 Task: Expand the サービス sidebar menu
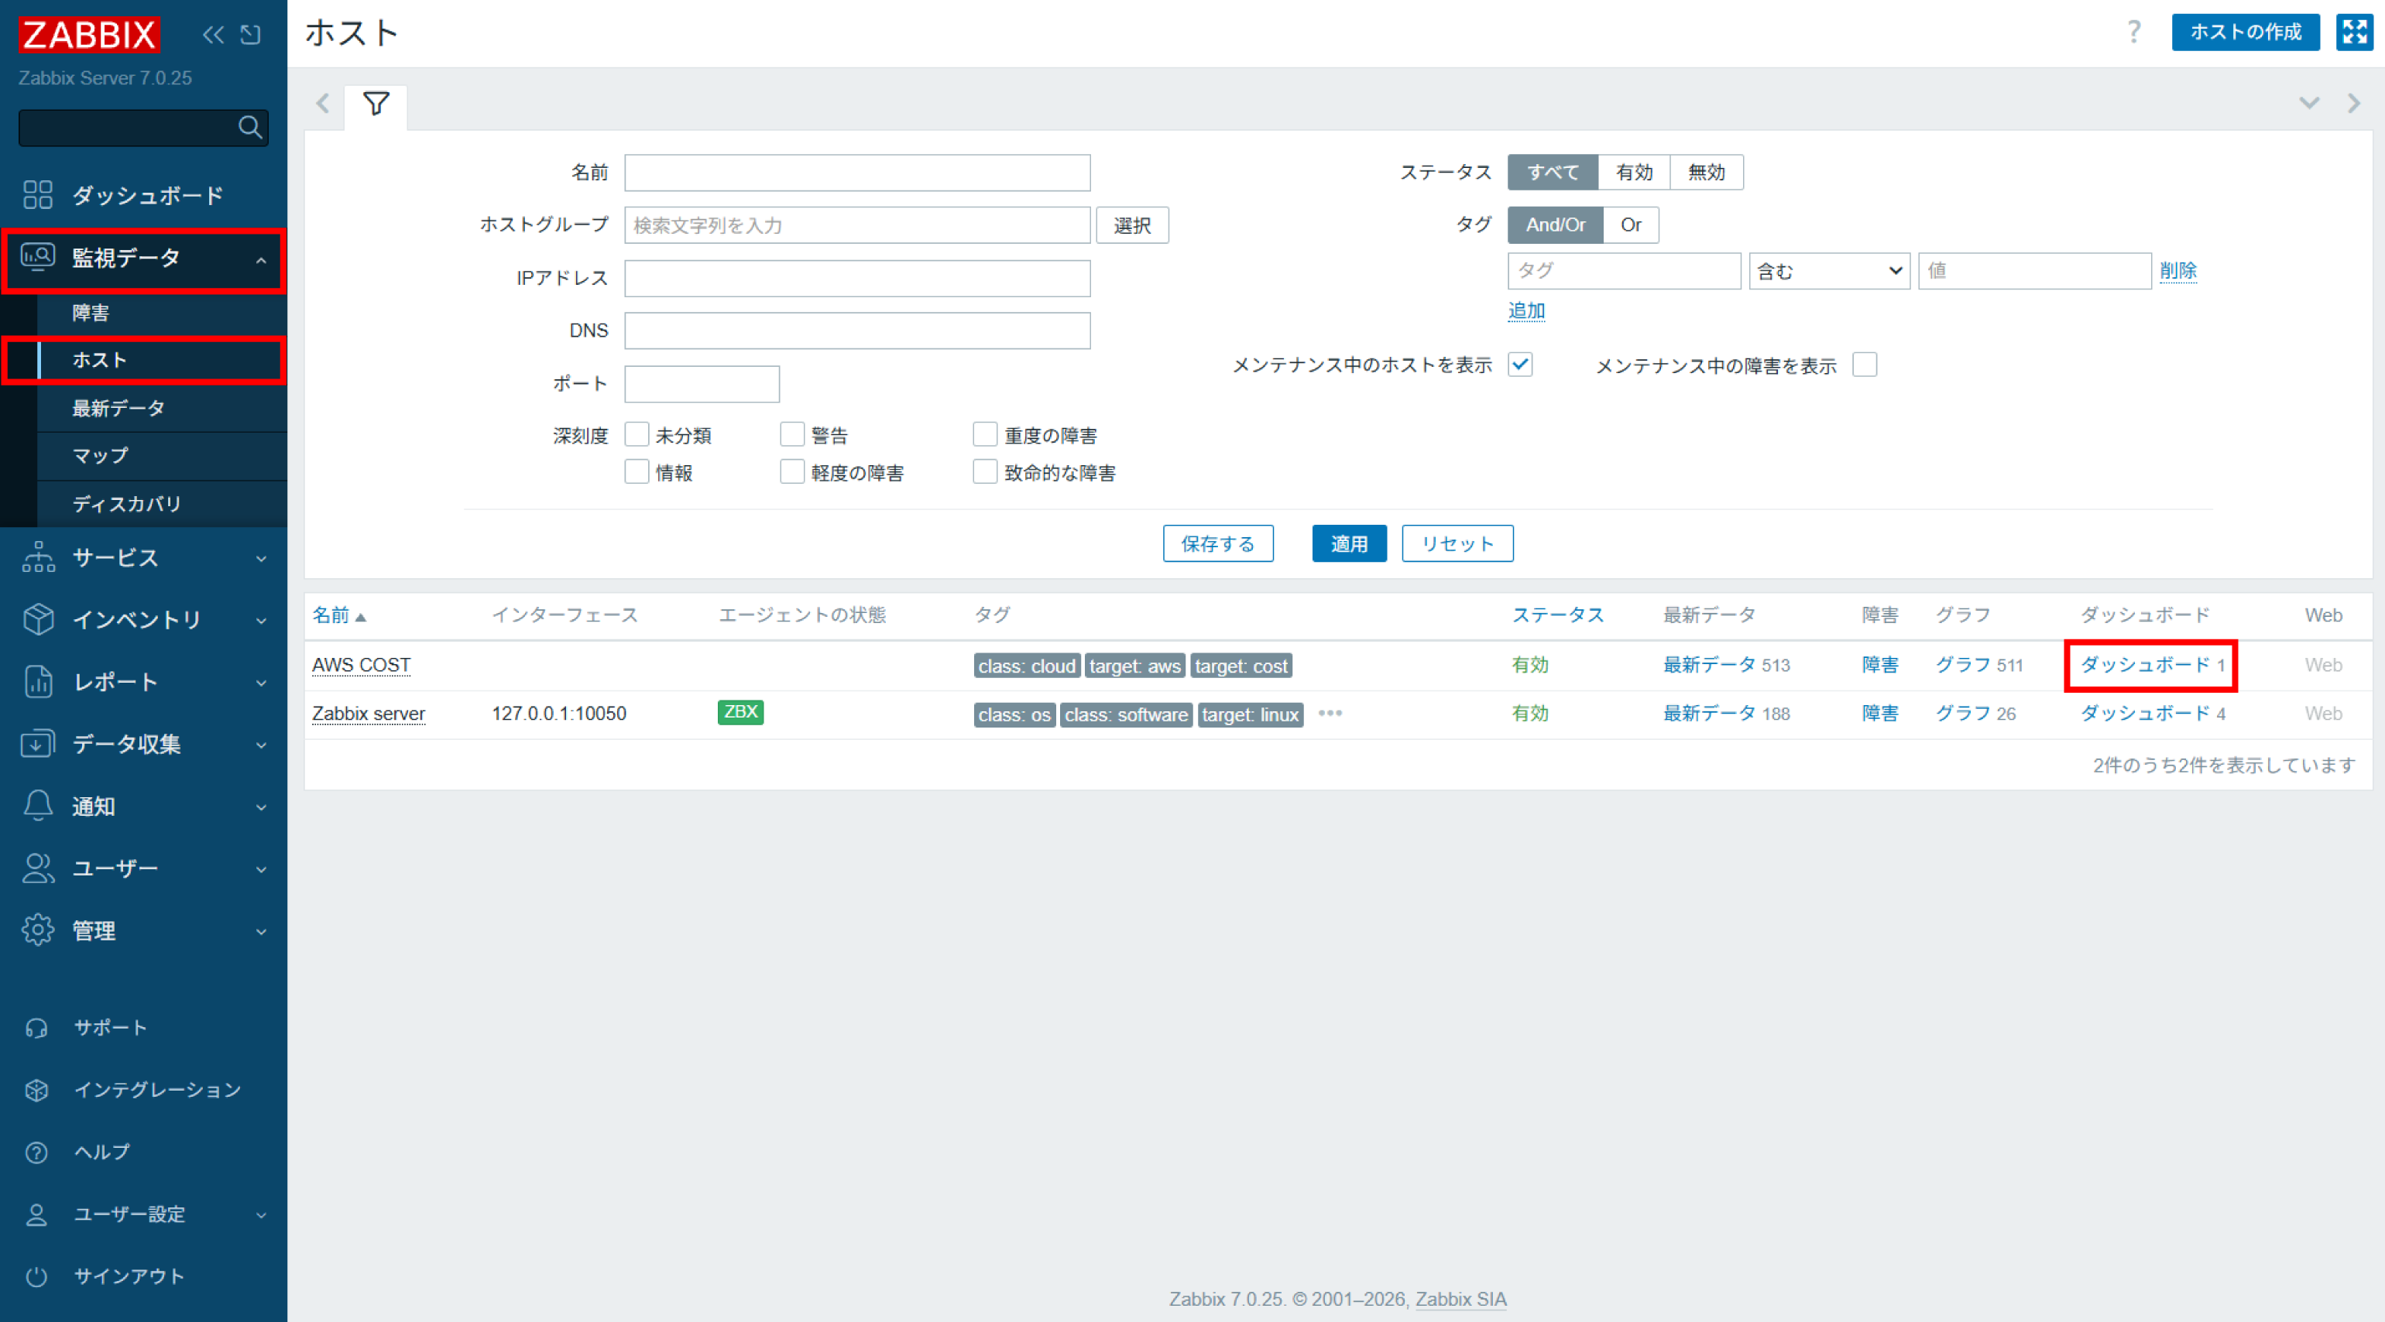pos(143,558)
